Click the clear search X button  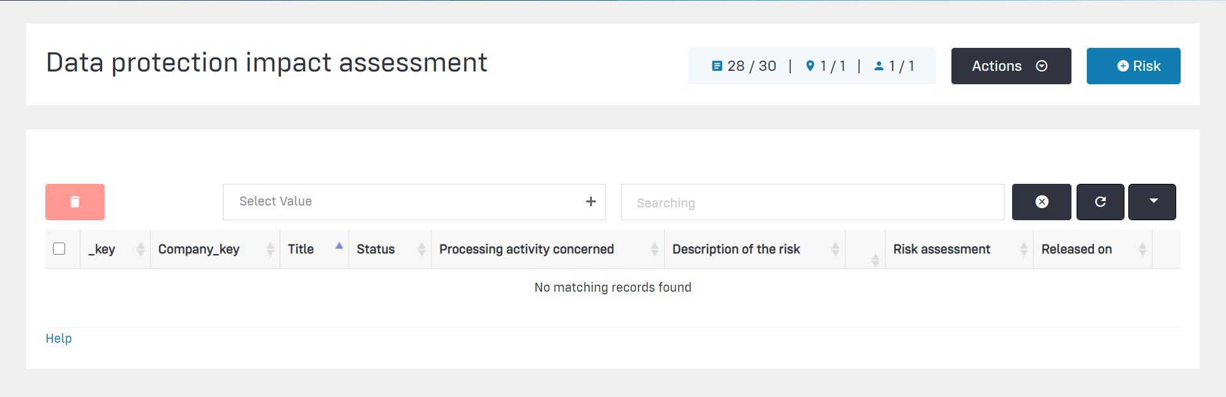1041,202
